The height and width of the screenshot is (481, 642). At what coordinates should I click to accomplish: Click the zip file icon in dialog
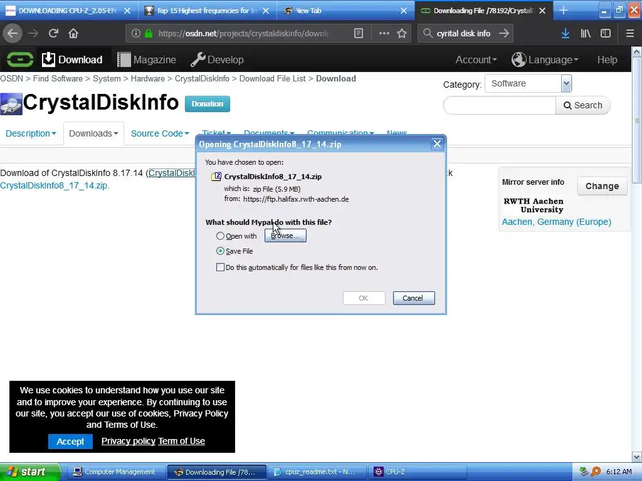tap(216, 177)
